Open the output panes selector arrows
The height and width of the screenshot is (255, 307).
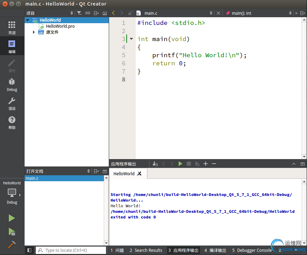point(280,250)
